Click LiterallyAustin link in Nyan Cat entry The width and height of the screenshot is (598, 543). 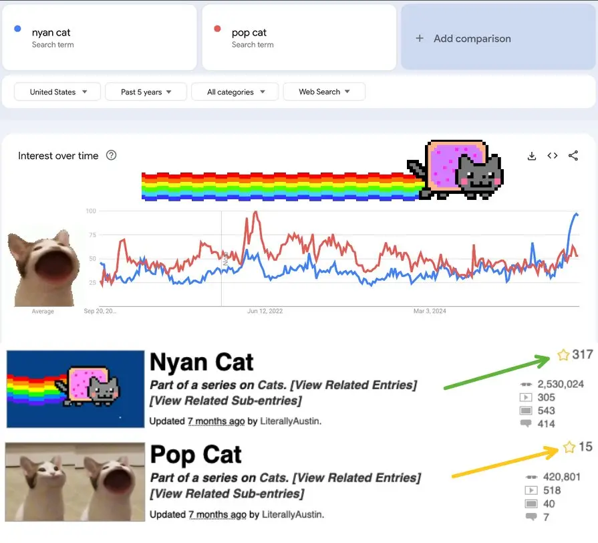290,421
